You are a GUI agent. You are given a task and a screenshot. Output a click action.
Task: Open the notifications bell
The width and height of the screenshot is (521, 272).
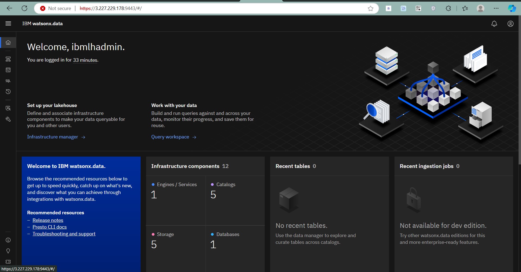pos(494,24)
